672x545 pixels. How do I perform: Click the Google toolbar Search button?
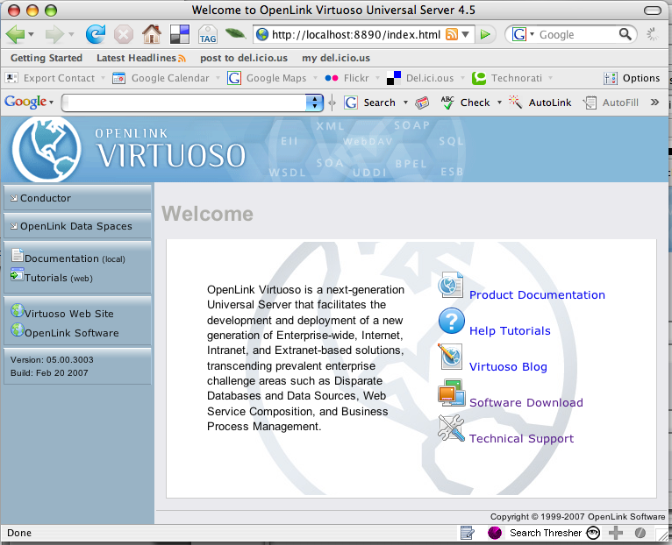370,103
